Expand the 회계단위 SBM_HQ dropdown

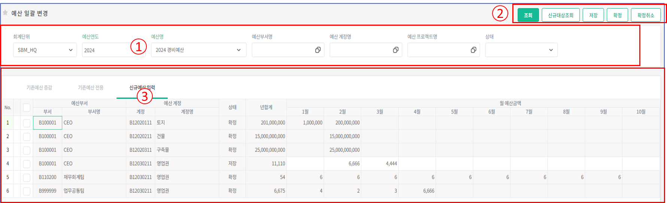coord(45,50)
